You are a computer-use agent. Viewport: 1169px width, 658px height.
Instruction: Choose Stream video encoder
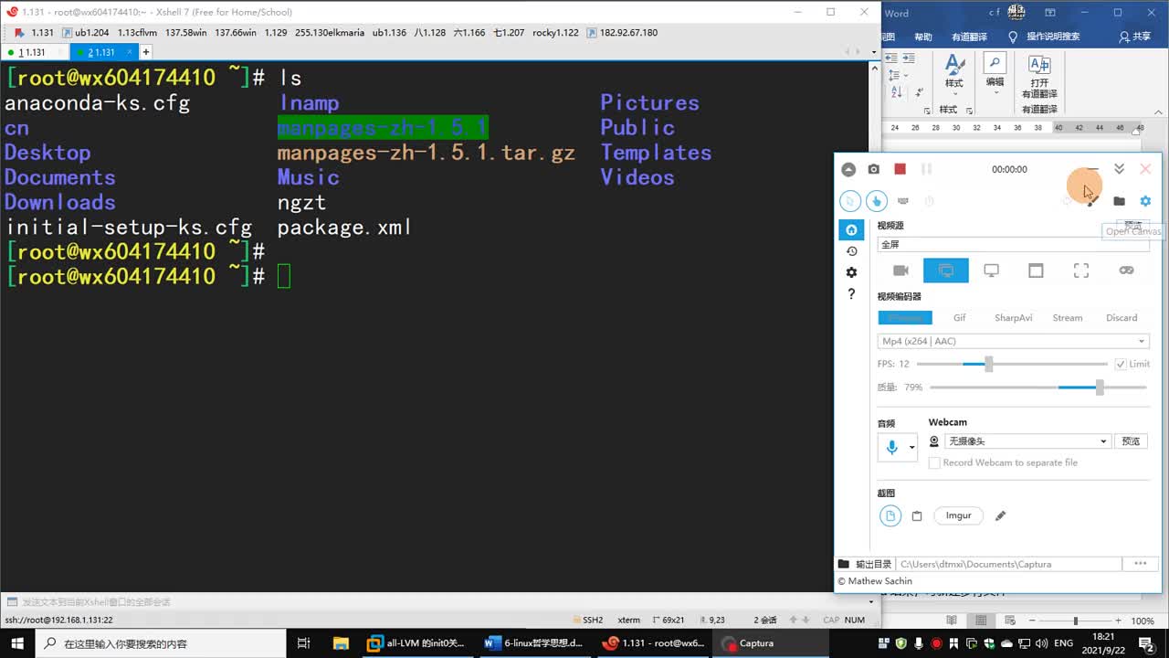[1067, 318]
